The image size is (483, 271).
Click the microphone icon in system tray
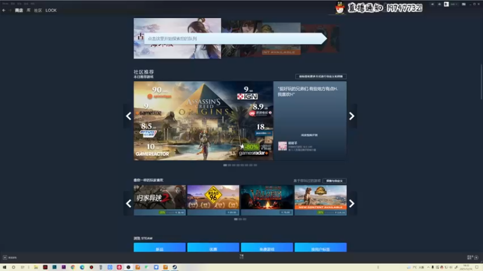[432, 267]
